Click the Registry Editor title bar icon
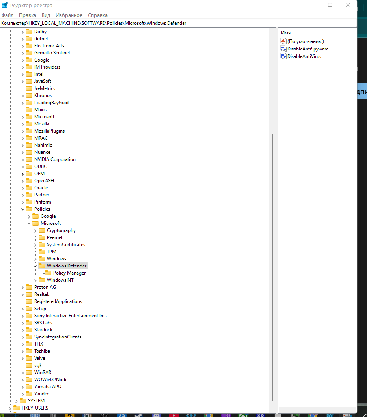Image resolution: width=367 pixels, height=417 pixels. click(5, 5)
